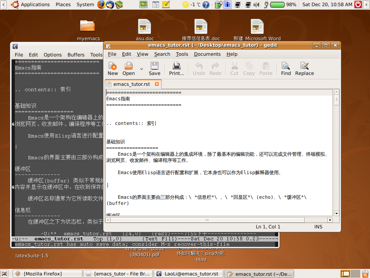Open the Emacs Tools menu

pos(96,55)
